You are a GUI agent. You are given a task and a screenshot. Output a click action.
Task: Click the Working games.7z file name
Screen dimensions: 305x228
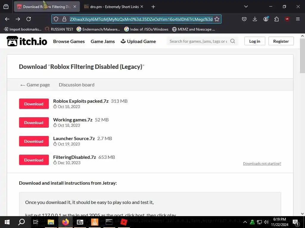73,120
